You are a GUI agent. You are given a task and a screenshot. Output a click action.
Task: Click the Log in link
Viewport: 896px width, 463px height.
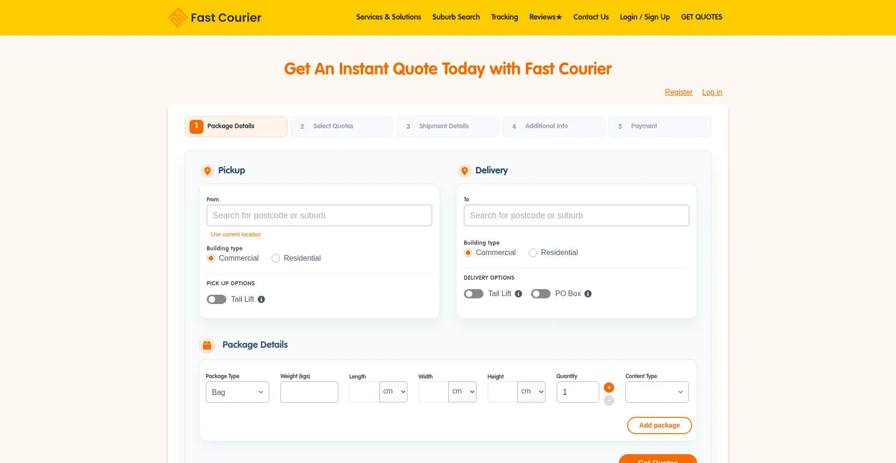tap(712, 92)
